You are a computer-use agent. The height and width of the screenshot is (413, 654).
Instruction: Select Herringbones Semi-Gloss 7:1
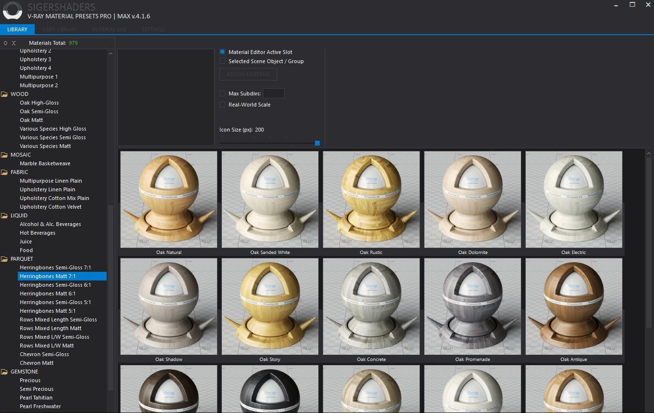click(55, 267)
